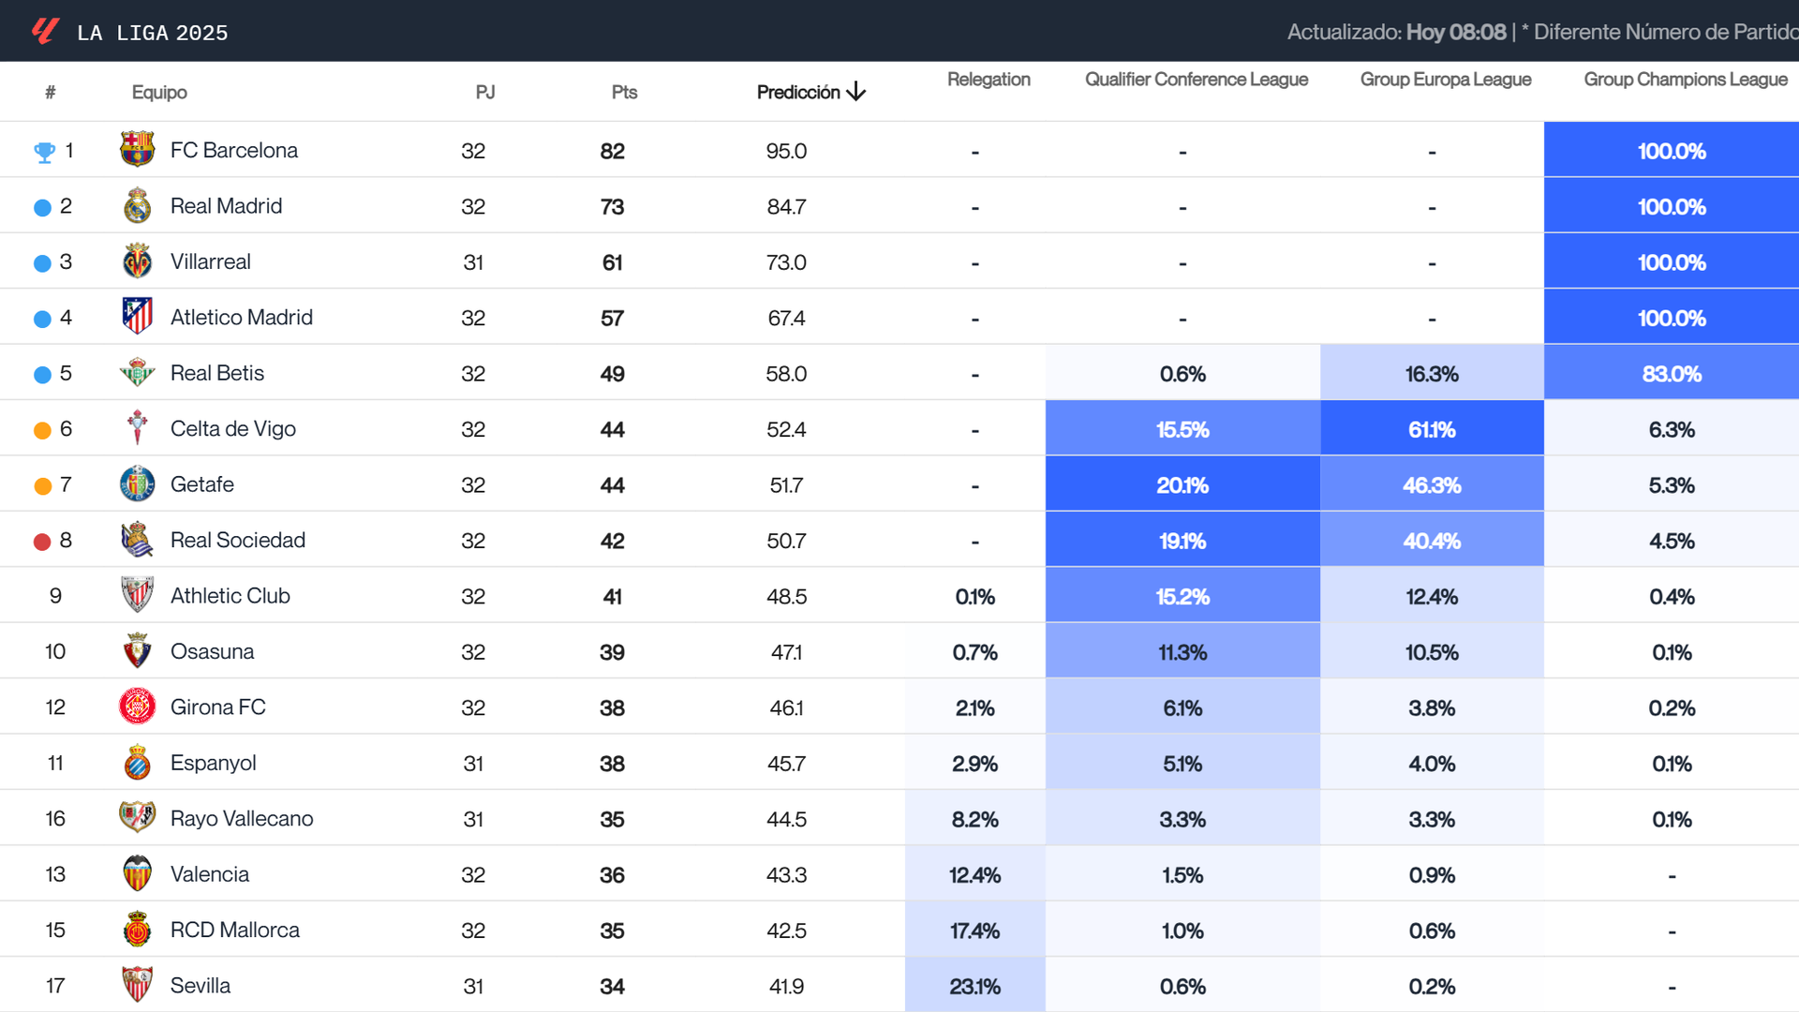Click the Sevilla club crest
Screen dimensions: 1799x1012
tap(136, 985)
